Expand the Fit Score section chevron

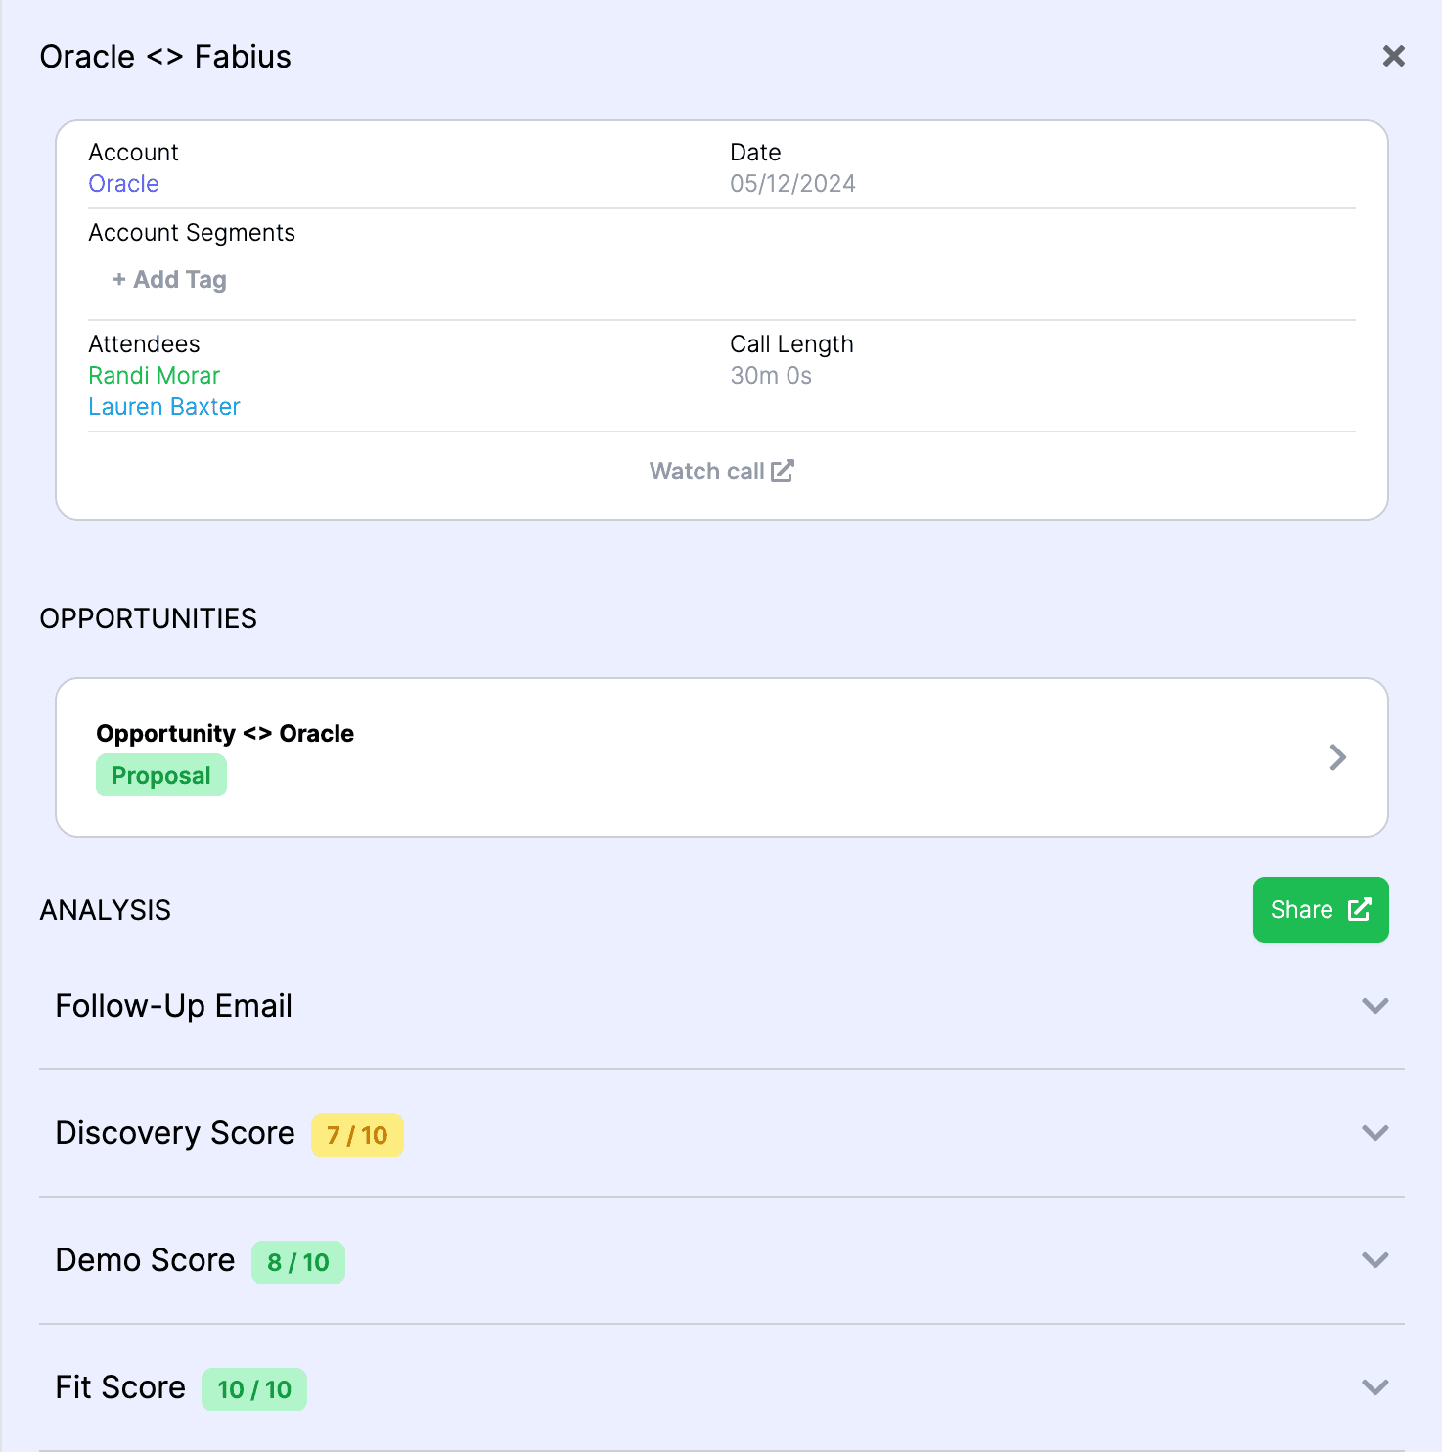click(1374, 1387)
